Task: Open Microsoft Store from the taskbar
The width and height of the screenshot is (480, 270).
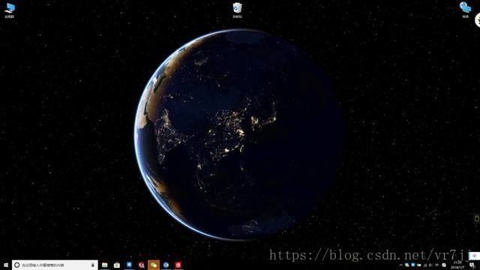Action: click(117, 265)
